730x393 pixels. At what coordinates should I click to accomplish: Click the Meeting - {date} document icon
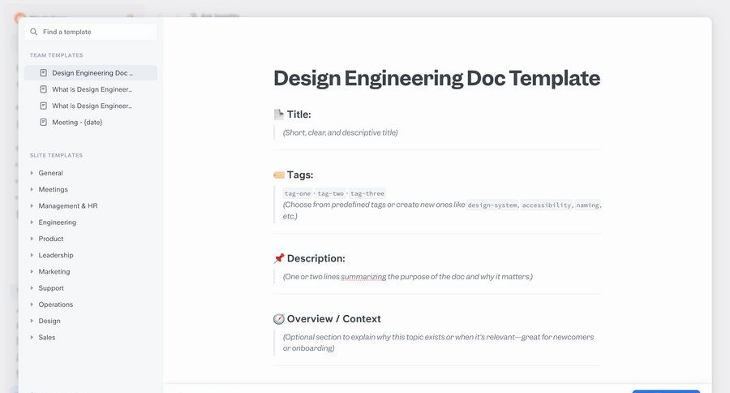44,123
